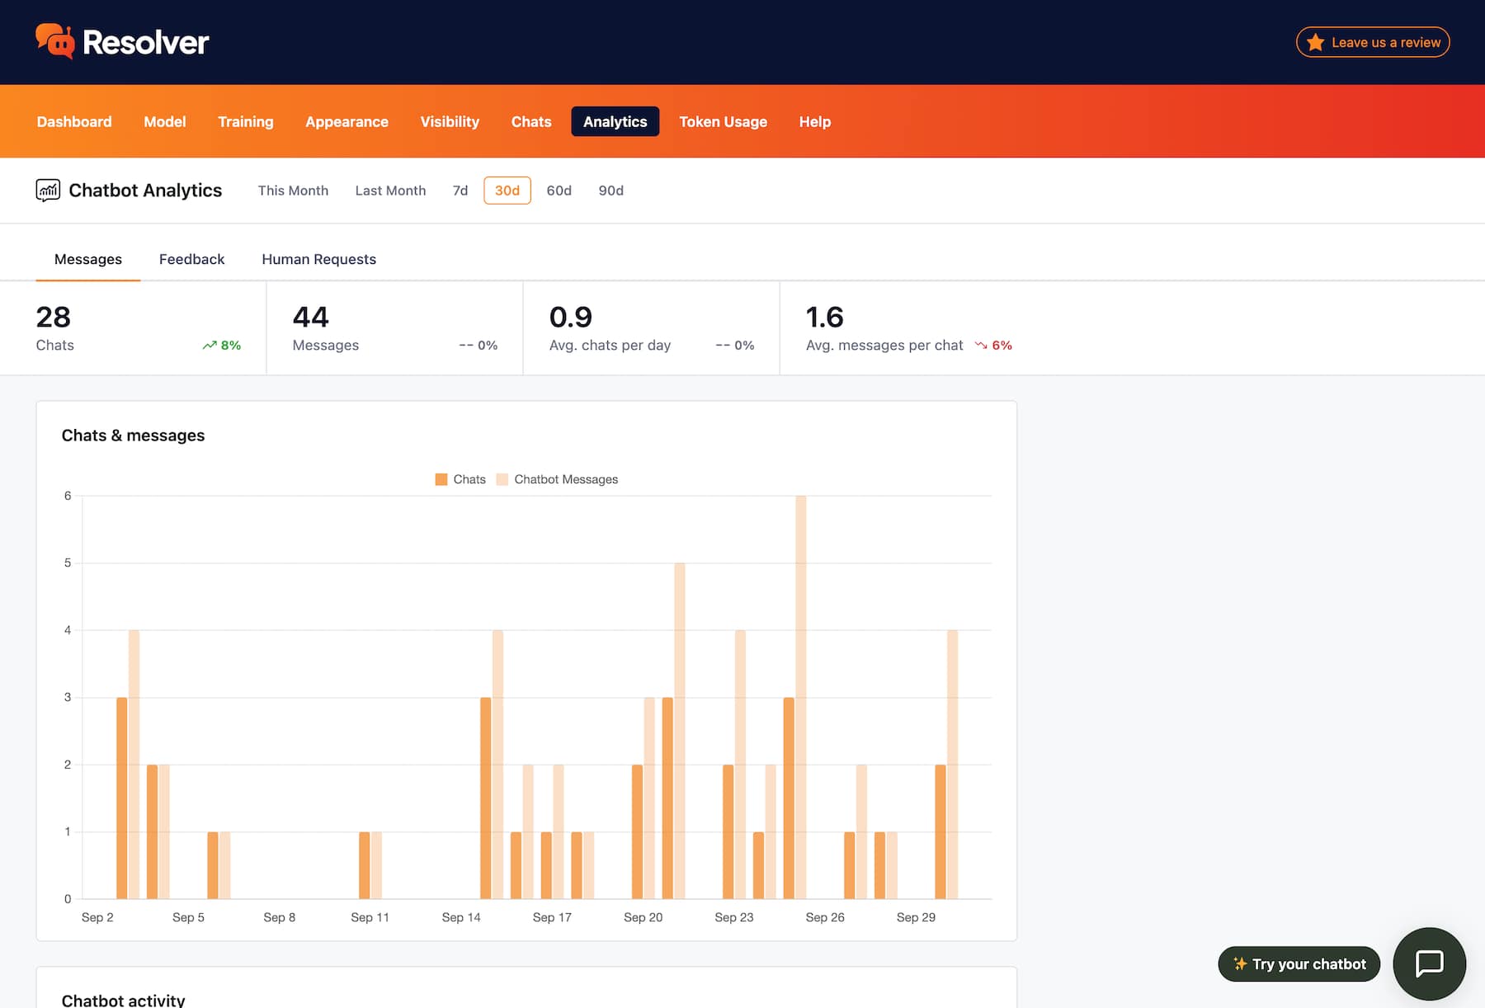Click the Sep 29 x-axis label
Image resolution: width=1485 pixels, height=1008 pixels.
(x=917, y=917)
